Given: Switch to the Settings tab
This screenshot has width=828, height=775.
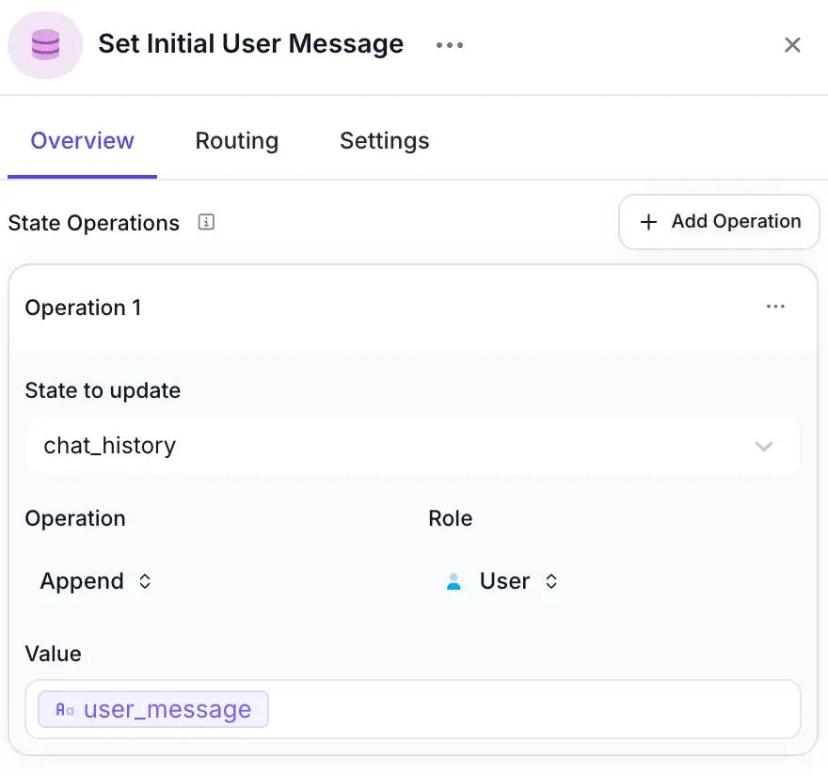Looking at the screenshot, I should coord(385,141).
